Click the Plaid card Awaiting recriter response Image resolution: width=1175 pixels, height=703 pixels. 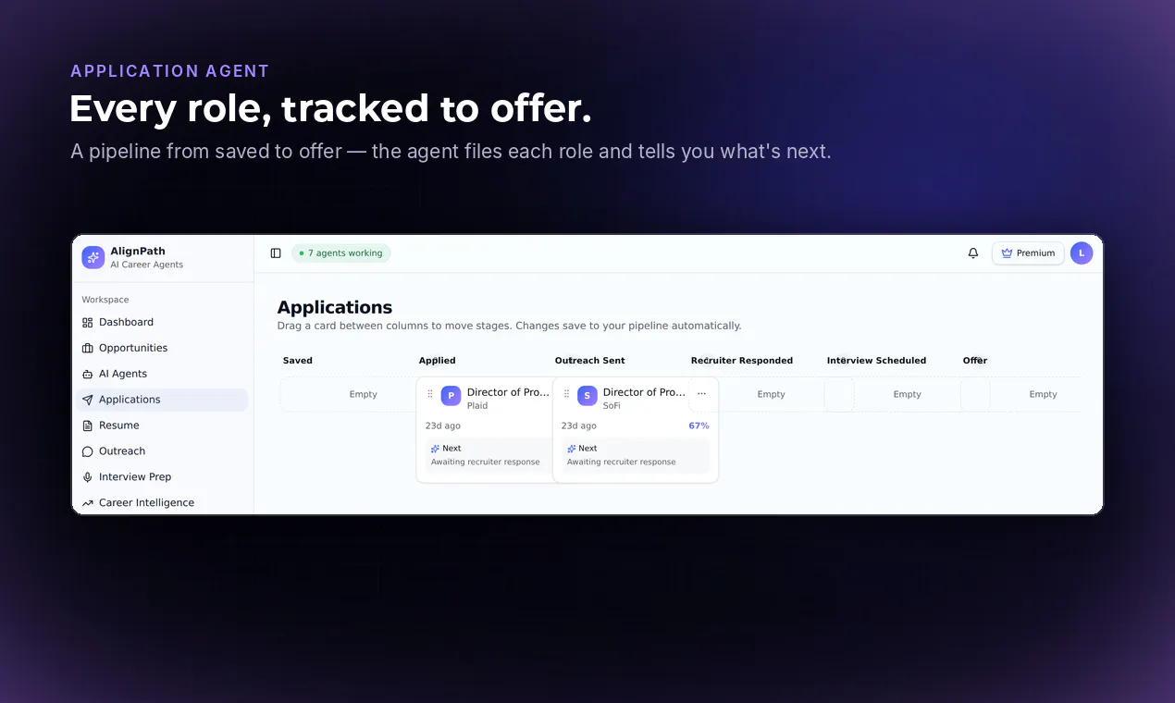(x=485, y=462)
